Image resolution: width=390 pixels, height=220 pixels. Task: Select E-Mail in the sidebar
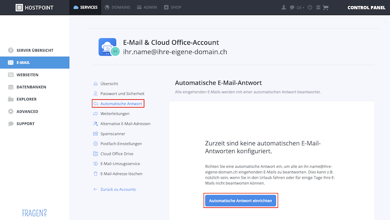click(35, 63)
